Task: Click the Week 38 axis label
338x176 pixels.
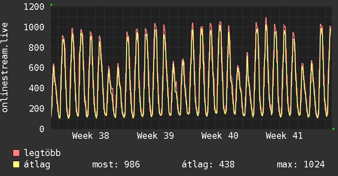Action: coord(91,136)
